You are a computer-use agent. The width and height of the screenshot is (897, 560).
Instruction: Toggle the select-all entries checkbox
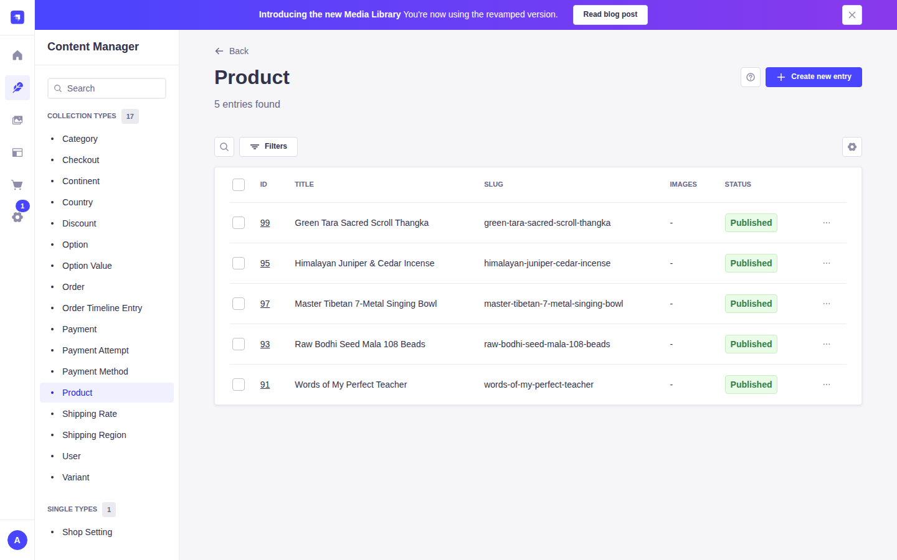pyautogui.click(x=239, y=185)
